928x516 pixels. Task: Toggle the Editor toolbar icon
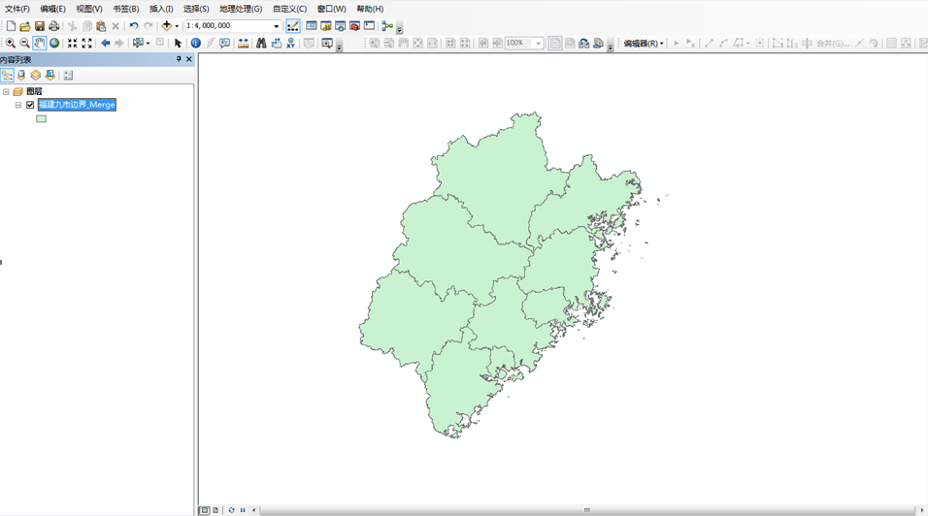click(293, 26)
